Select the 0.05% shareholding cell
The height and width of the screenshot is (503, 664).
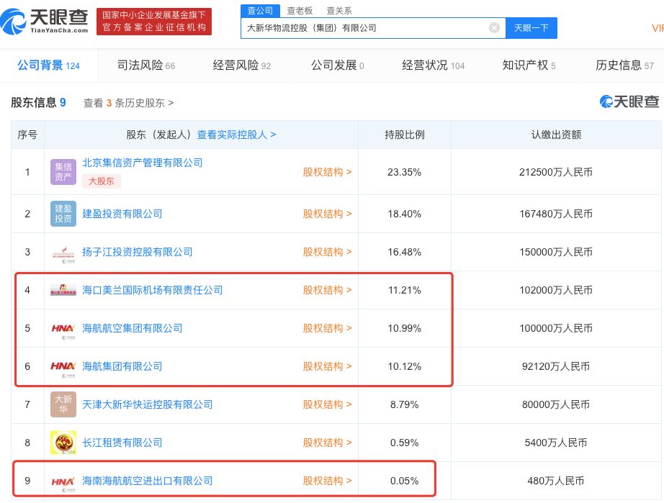pyautogui.click(x=405, y=481)
